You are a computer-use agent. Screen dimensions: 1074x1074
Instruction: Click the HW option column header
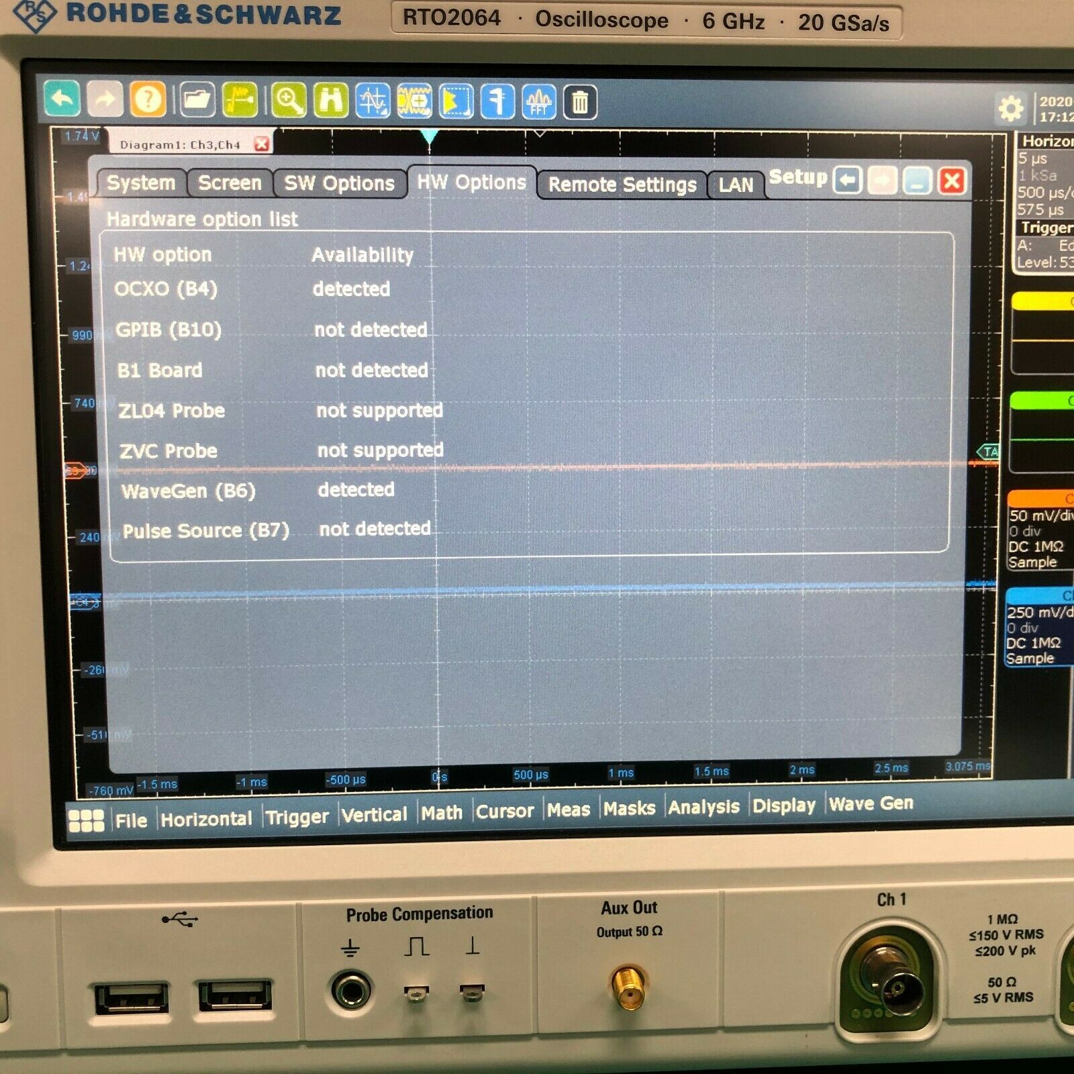162,254
